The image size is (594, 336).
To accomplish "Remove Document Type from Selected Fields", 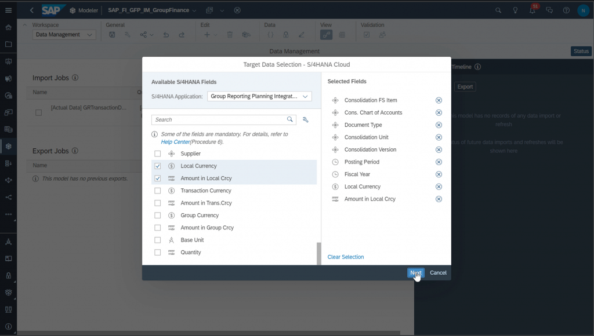I will [x=439, y=125].
